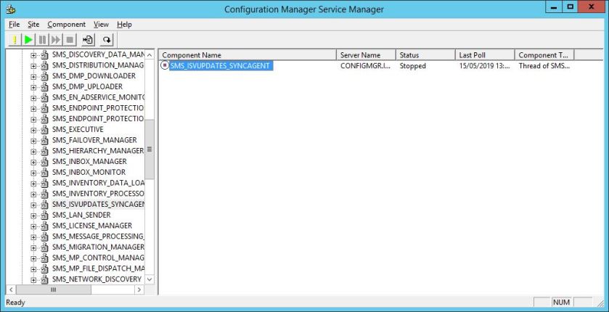Expand the SMS_HIERARCHY_MANAGER tree node
Screen dimensions: 609x312
click(x=33, y=151)
